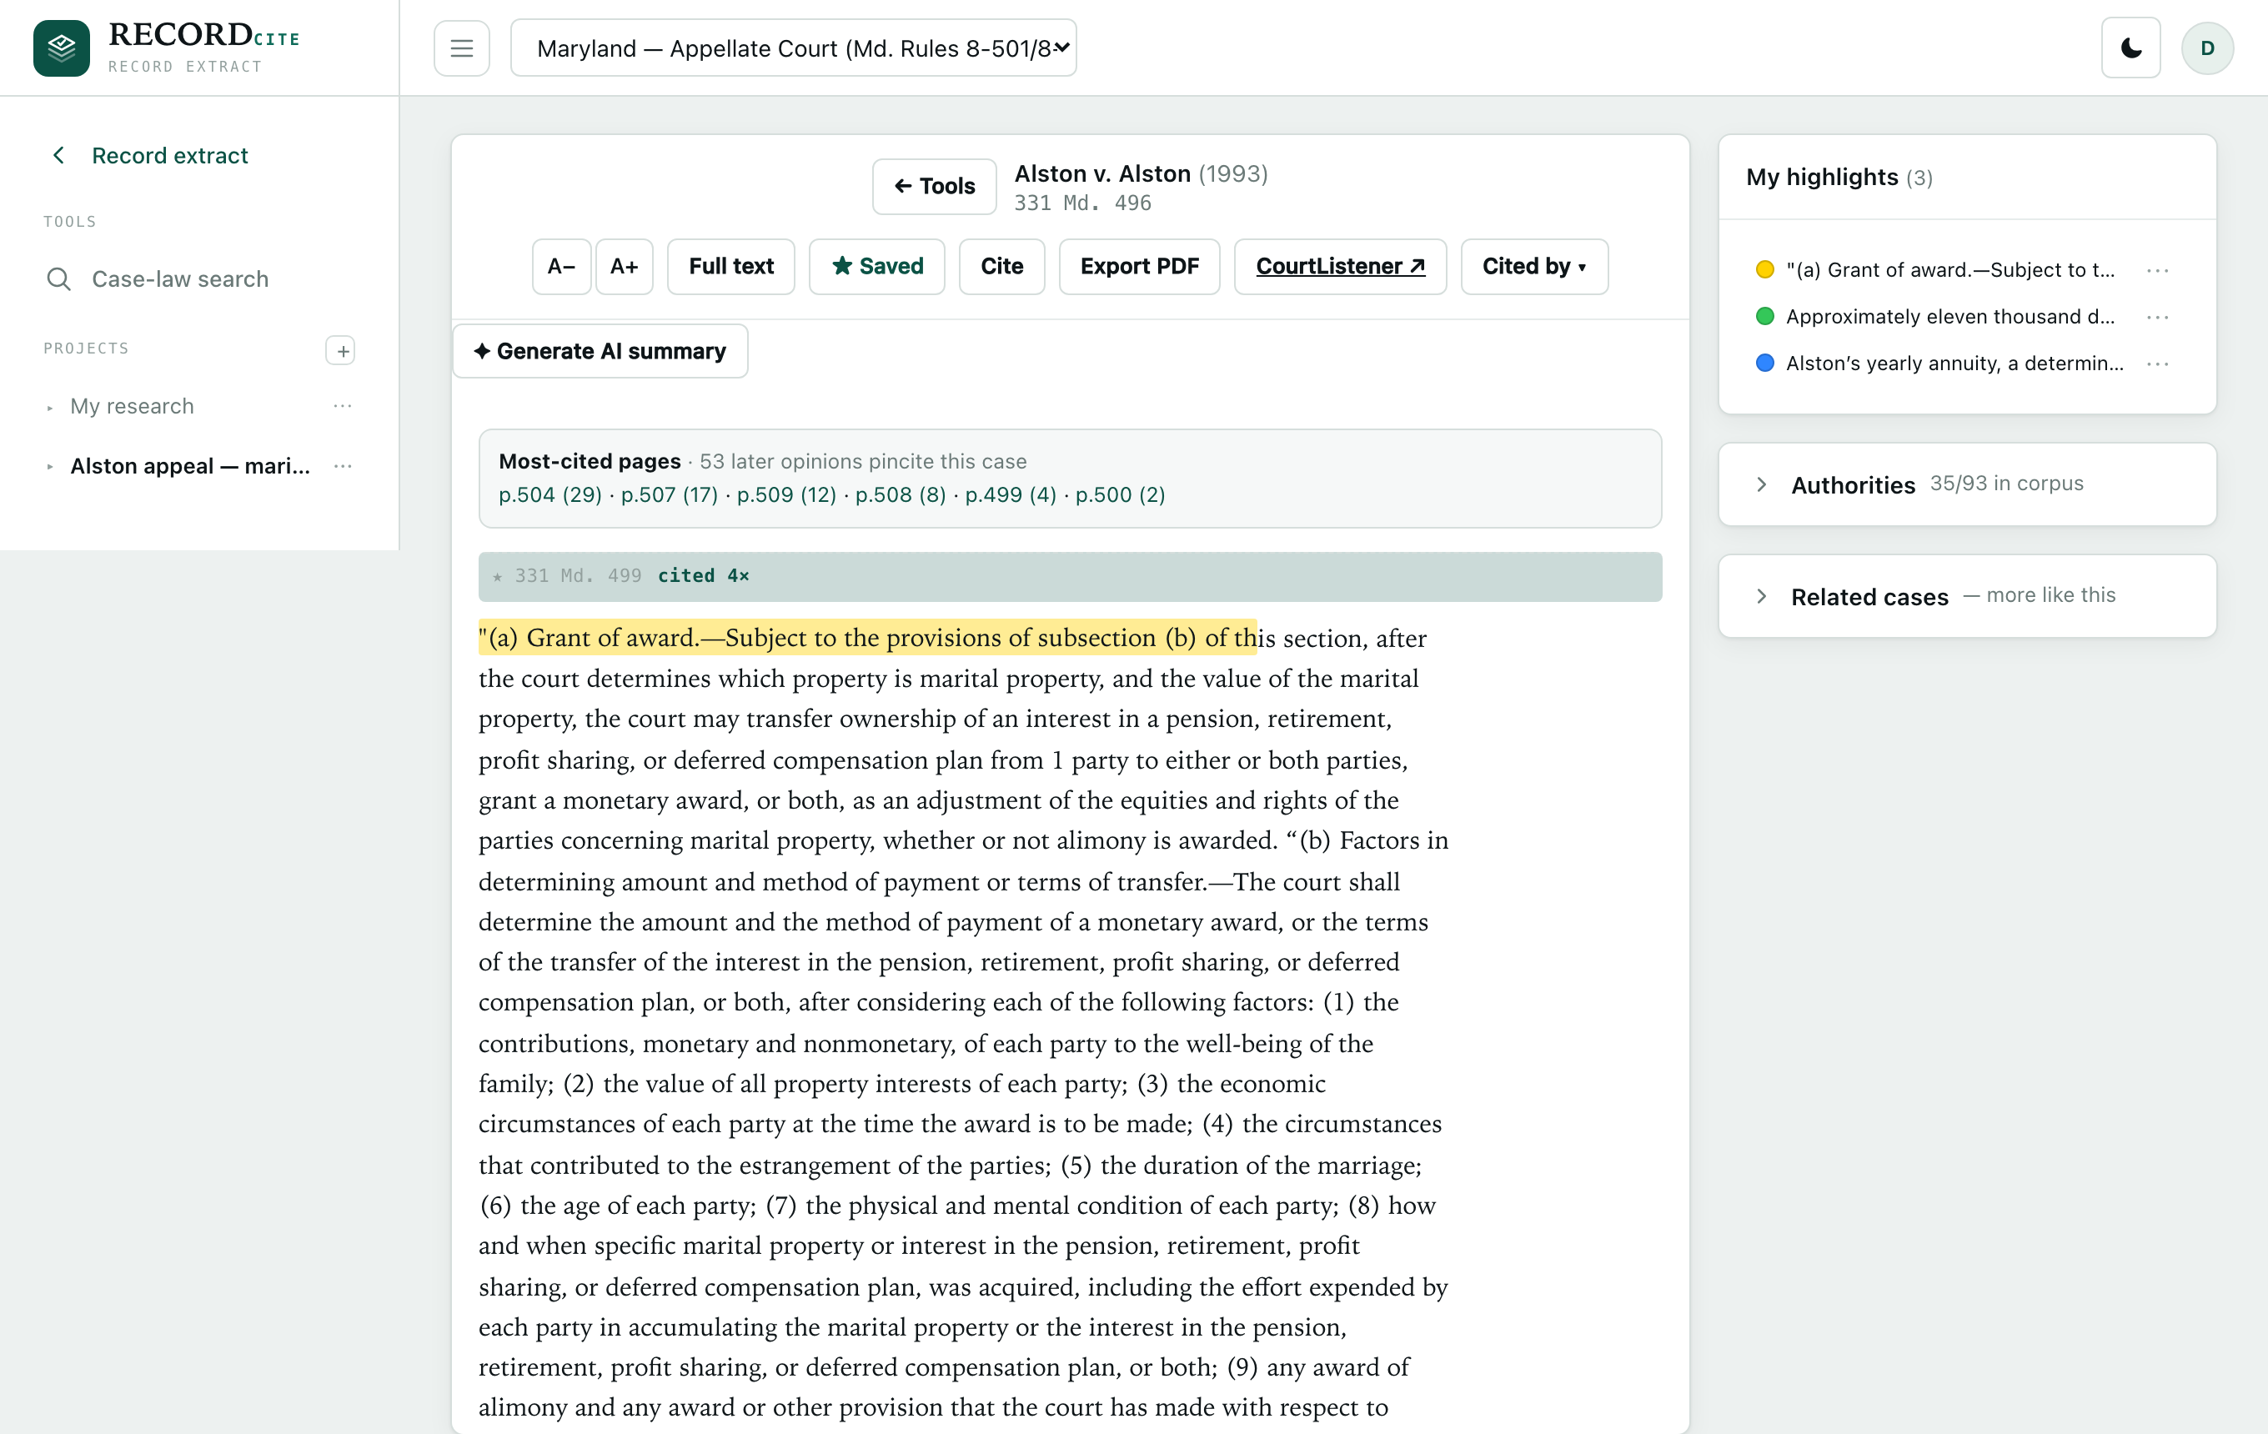This screenshot has height=1434, width=2268.
Task: Add a new project with the plus icon
Action: (x=341, y=350)
